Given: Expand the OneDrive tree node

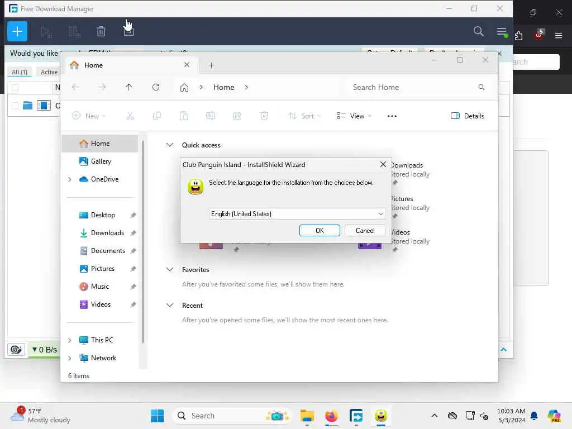Looking at the screenshot, I should coord(70,179).
